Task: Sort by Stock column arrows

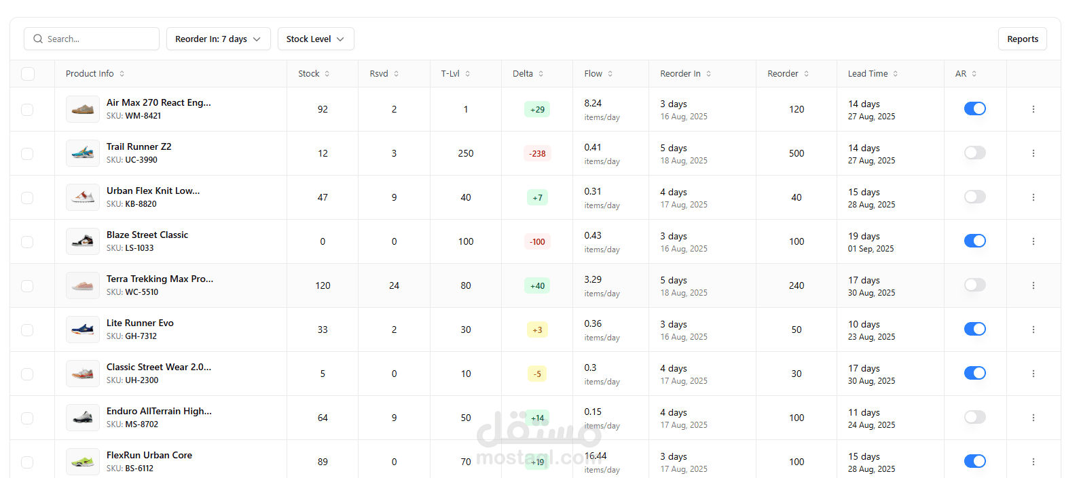Action: (x=327, y=74)
